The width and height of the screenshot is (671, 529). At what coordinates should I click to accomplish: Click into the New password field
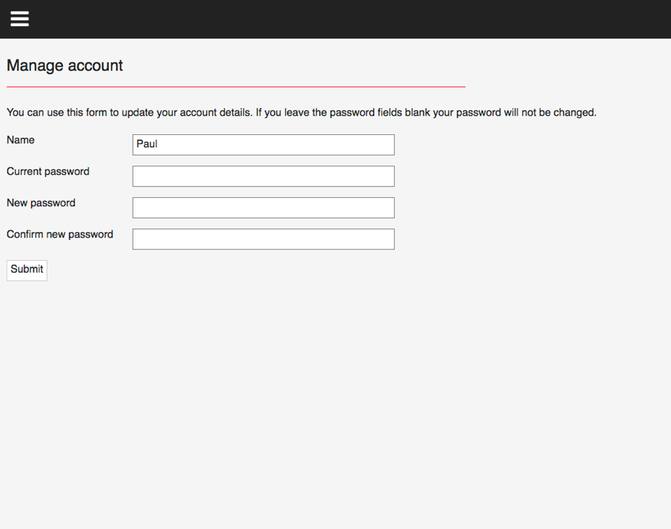tap(264, 208)
